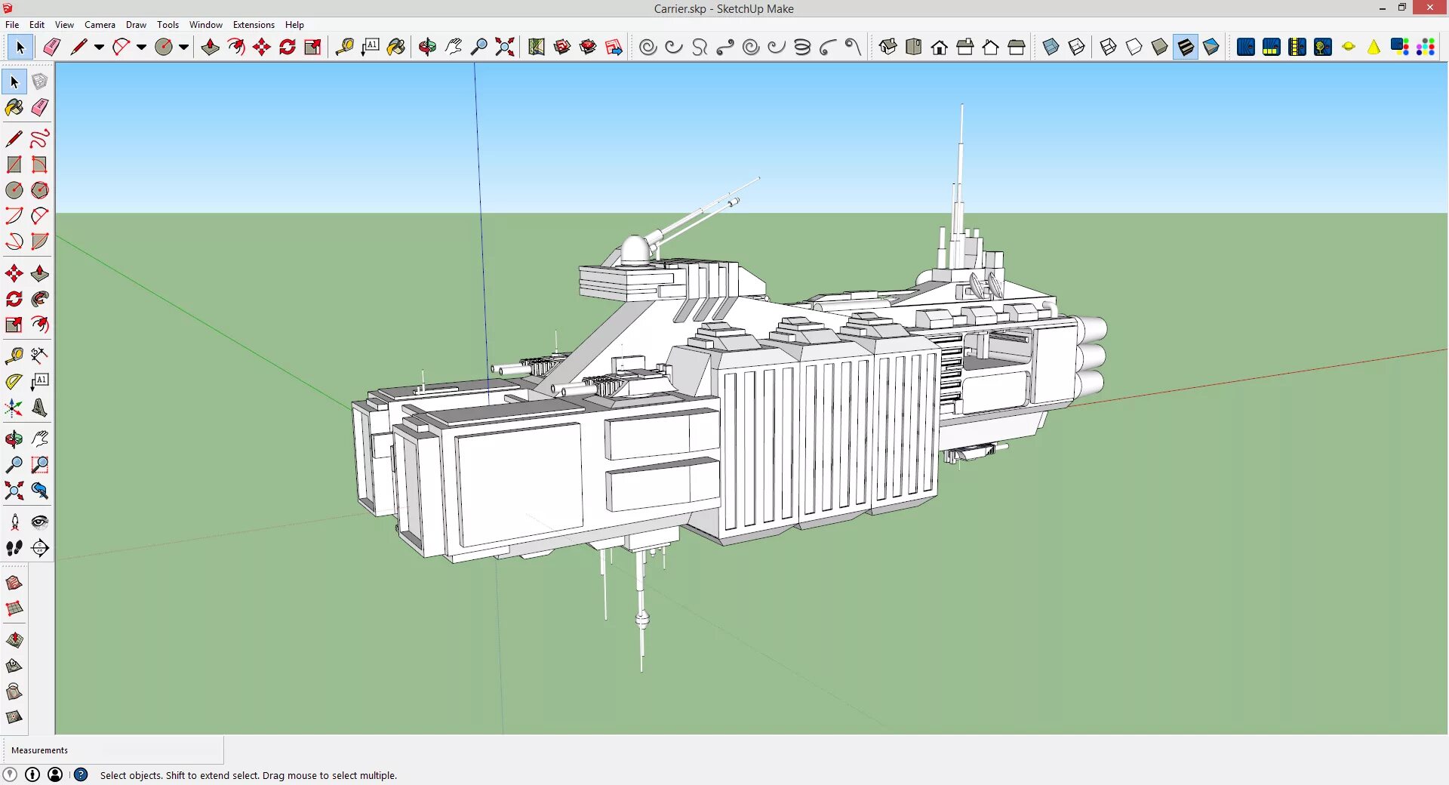The height and width of the screenshot is (785, 1449).
Task: Activate the Orbit tool in top toolbar
Action: [427, 47]
